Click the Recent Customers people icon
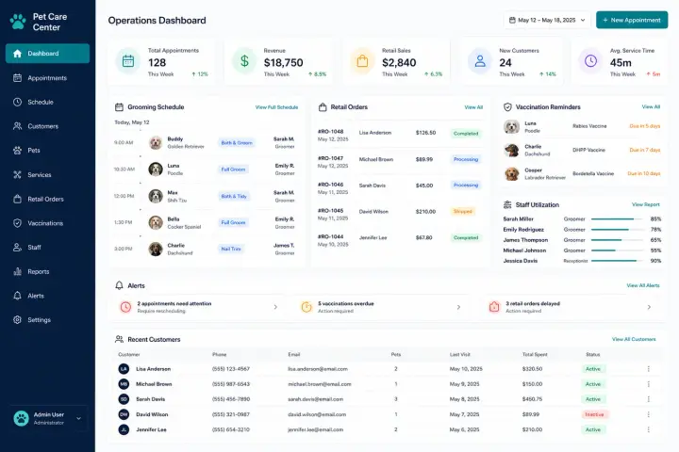The image size is (679, 452). (x=119, y=339)
